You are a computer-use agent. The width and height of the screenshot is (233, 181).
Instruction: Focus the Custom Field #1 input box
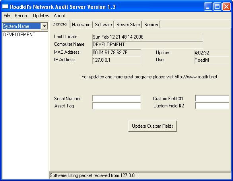pos(212,98)
